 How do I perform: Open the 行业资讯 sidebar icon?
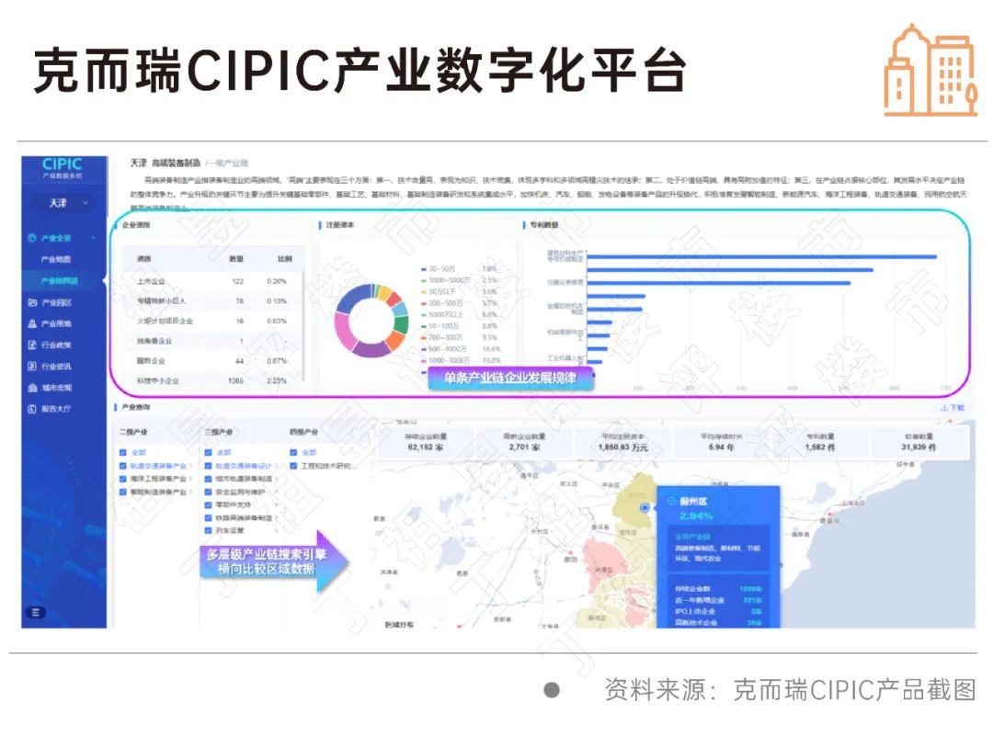click(32, 366)
